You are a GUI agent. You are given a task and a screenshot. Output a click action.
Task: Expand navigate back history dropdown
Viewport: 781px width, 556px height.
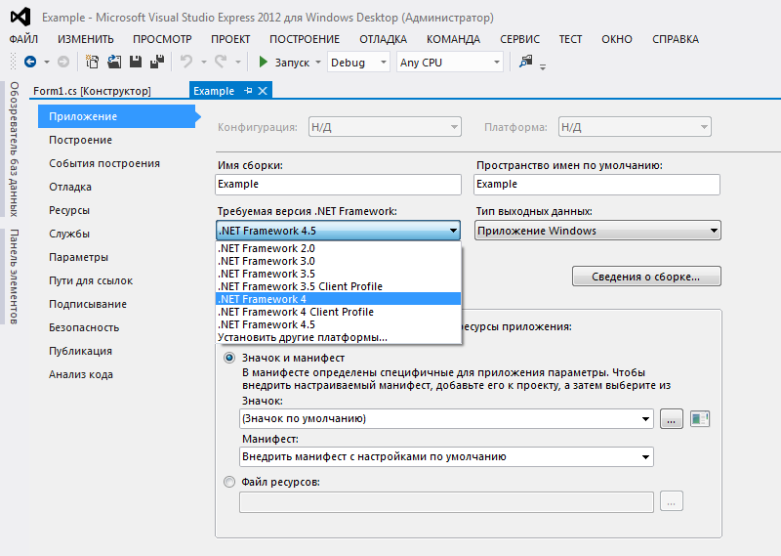pyautogui.click(x=47, y=63)
